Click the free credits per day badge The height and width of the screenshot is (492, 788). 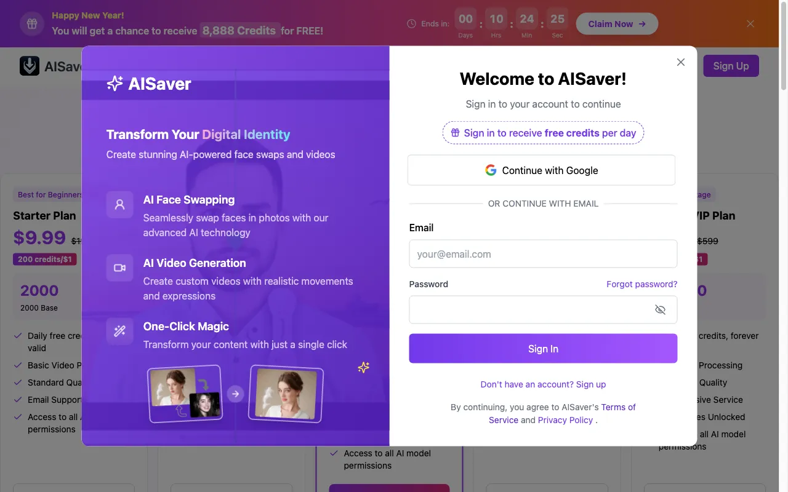(x=543, y=133)
